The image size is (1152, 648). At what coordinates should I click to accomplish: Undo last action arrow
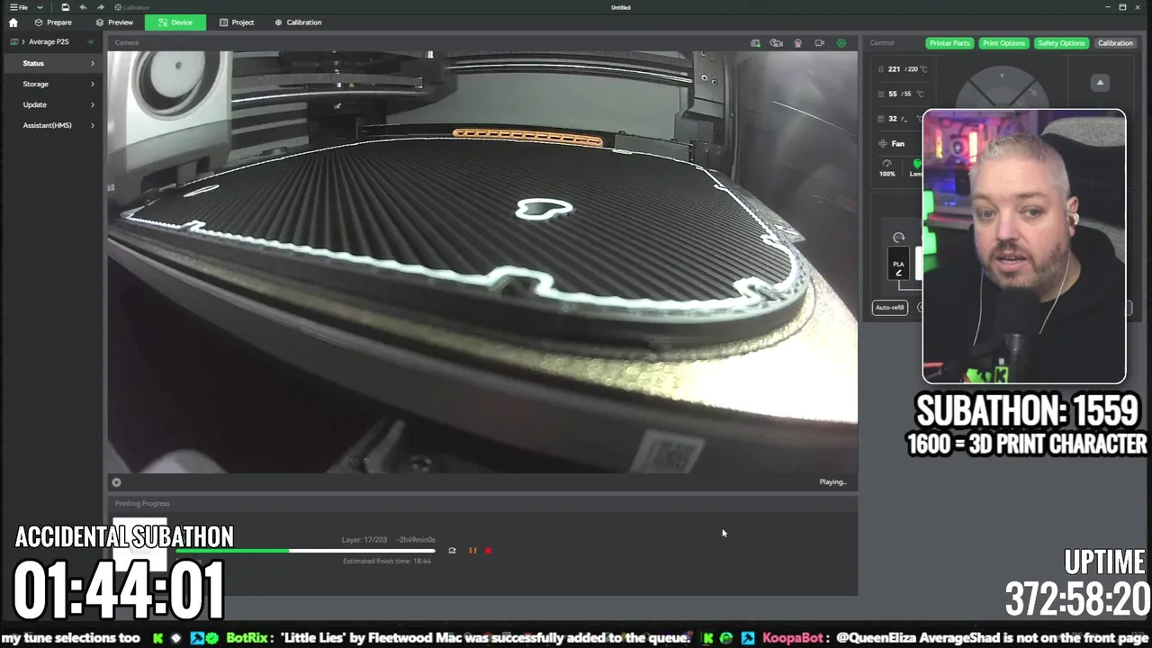pyautogui.click(x=83, y=7)
